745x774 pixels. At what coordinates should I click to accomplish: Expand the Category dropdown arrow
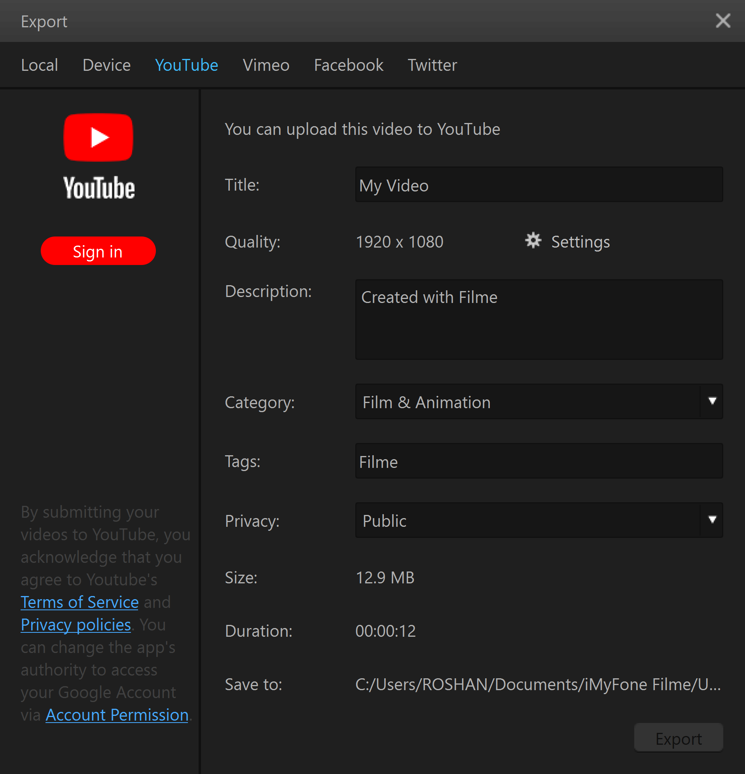pos(712,401)
